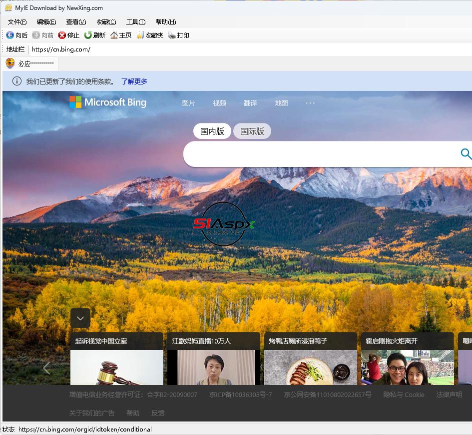Switch to 国际版 search mode
The width and height of the screenshot is (472, 435).
(252, 131)
